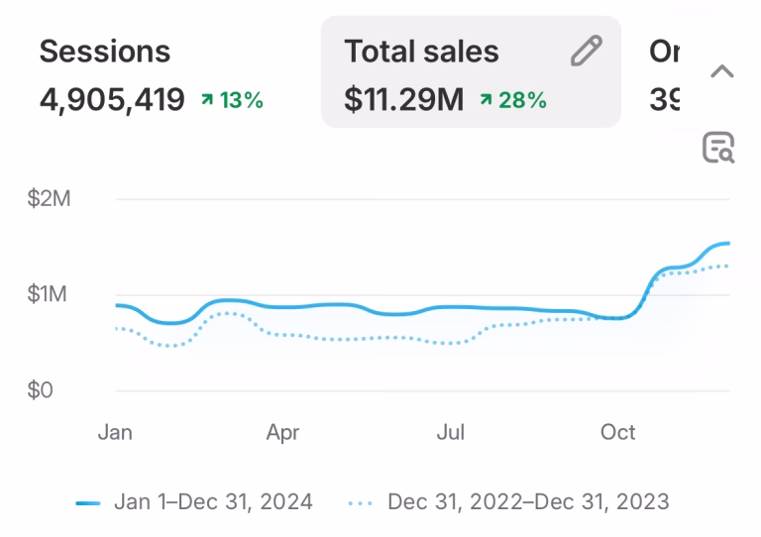Click the solid blue line legend swatch

[88, 503]
